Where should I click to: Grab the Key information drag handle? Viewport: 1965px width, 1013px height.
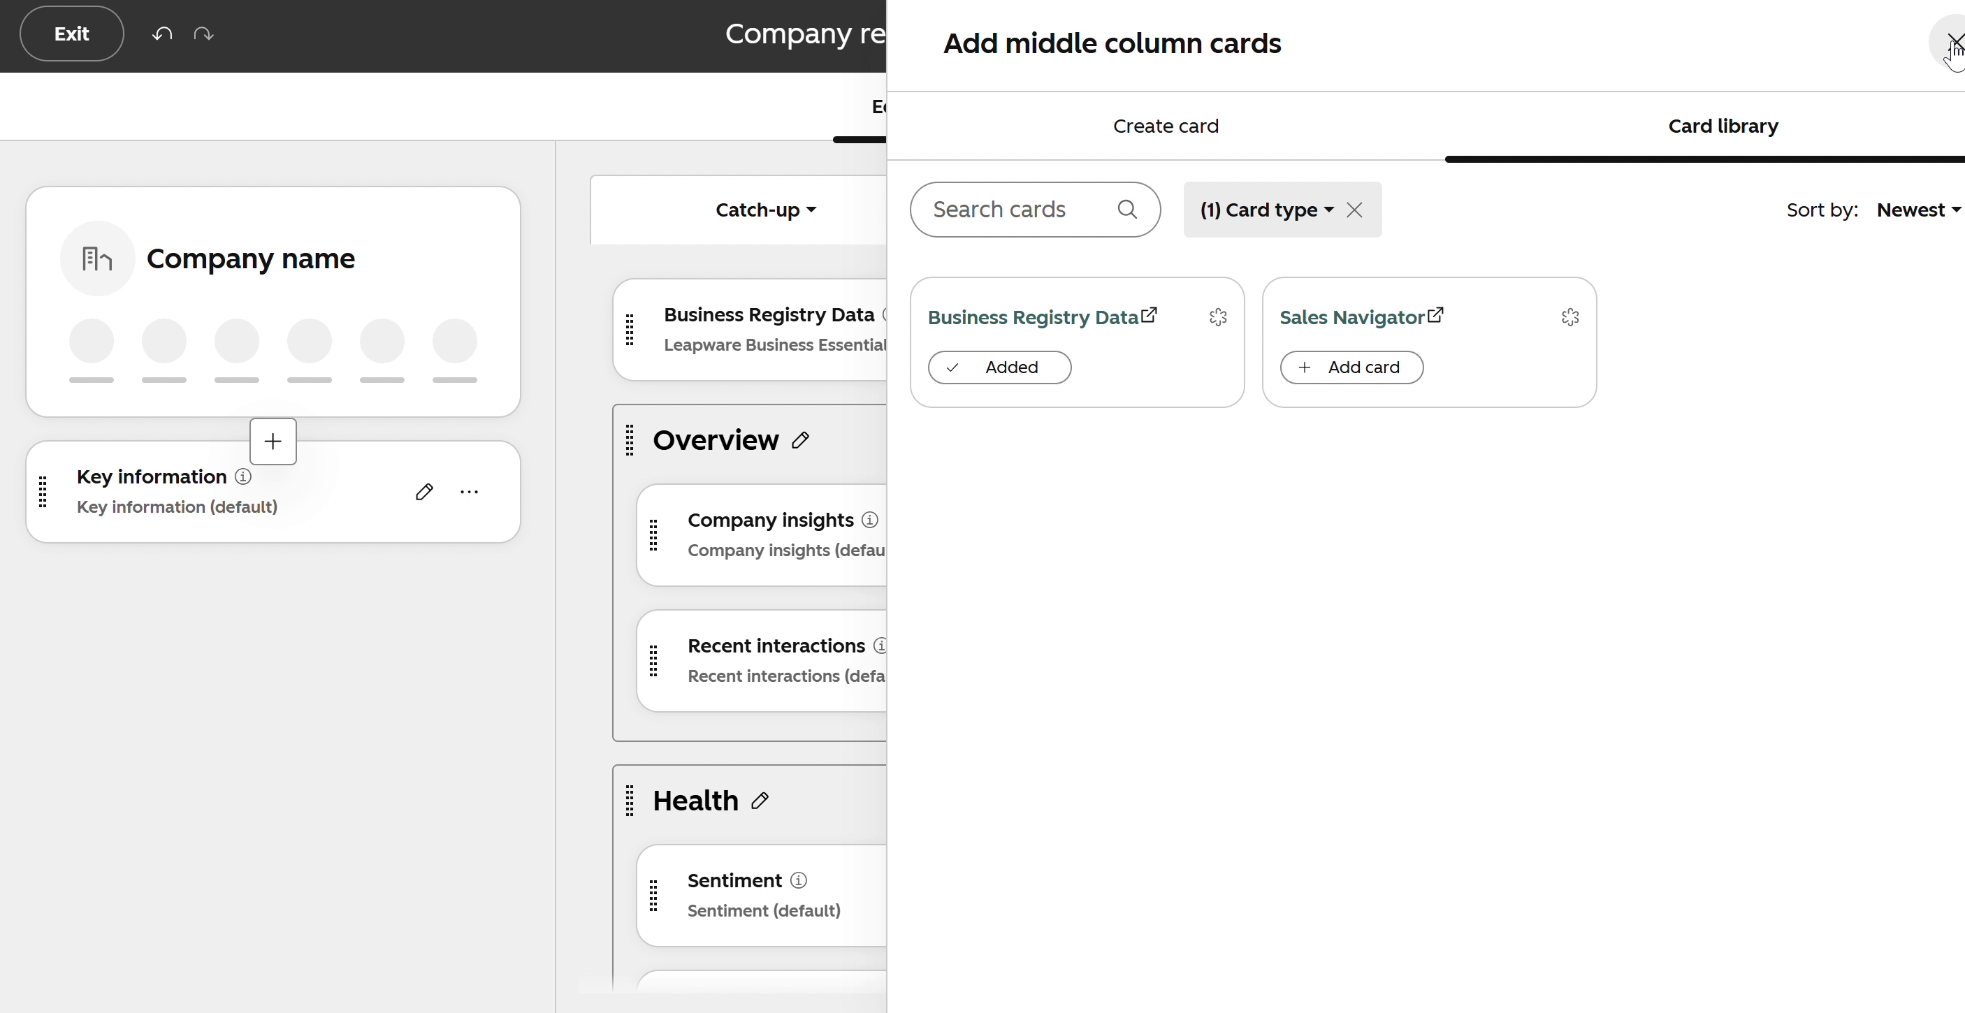coord(43,492)
